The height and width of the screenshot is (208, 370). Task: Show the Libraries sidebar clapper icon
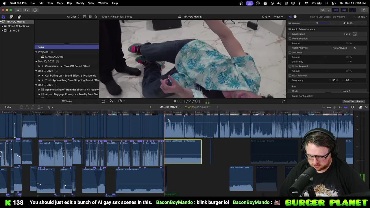point(3,17)
